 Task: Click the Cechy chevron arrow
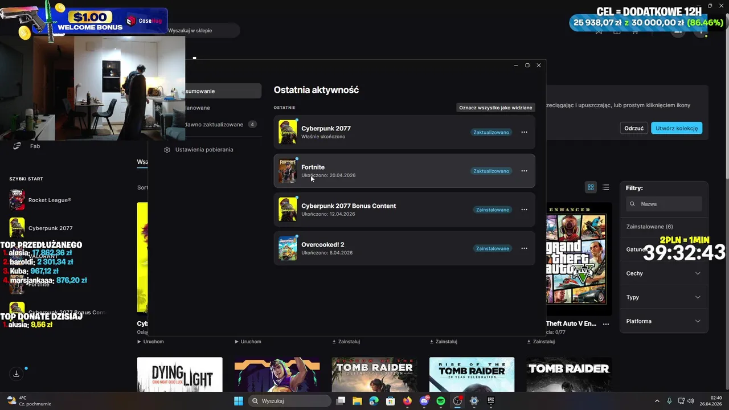[698, 273]
